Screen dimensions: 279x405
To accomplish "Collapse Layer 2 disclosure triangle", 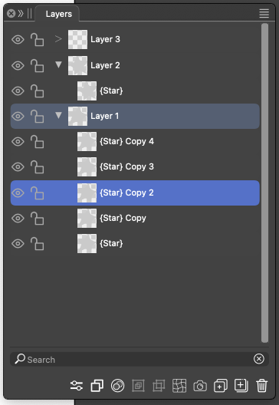I will pos(58,64).
